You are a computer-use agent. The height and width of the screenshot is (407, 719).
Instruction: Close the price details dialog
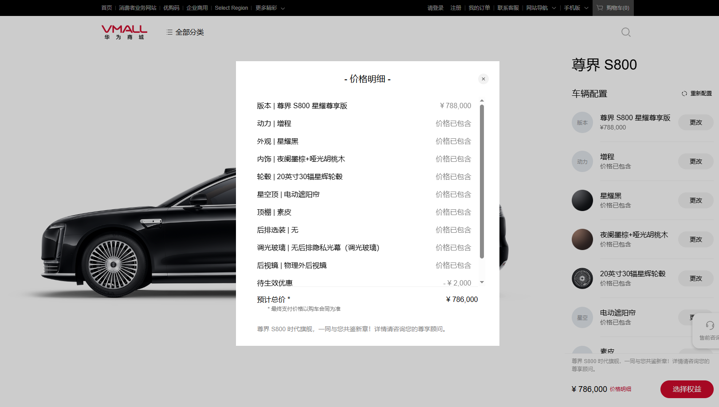[x=483, y=79]
